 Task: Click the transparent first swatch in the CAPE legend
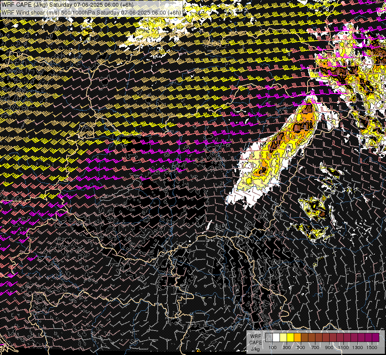point(269,338)
